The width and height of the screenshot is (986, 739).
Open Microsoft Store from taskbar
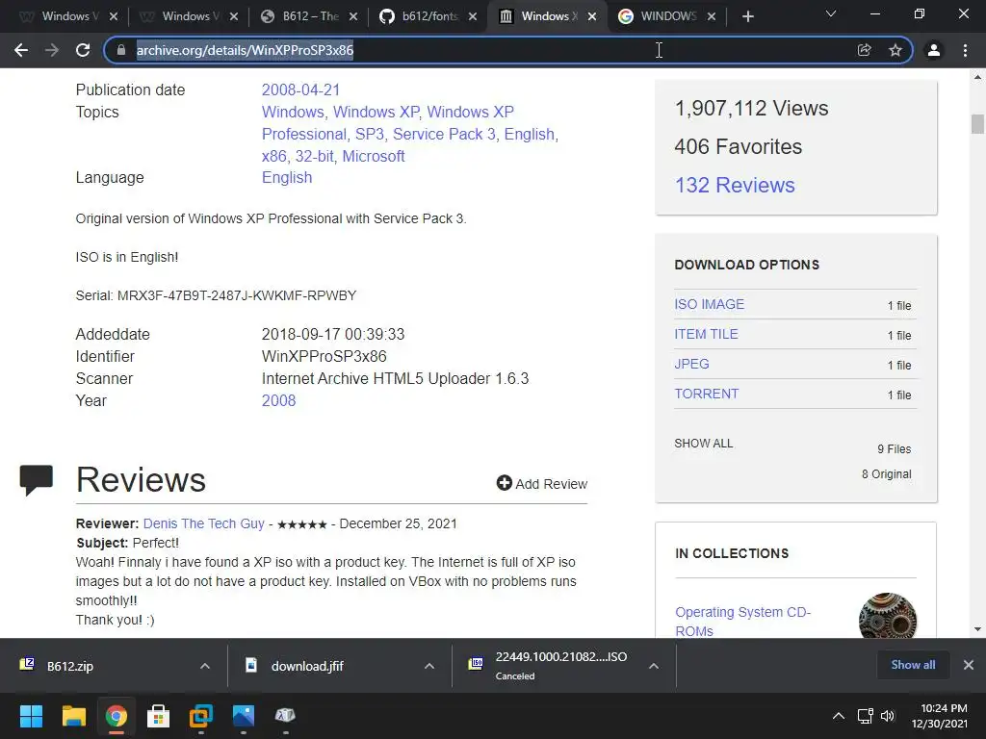tap(159, 716)
